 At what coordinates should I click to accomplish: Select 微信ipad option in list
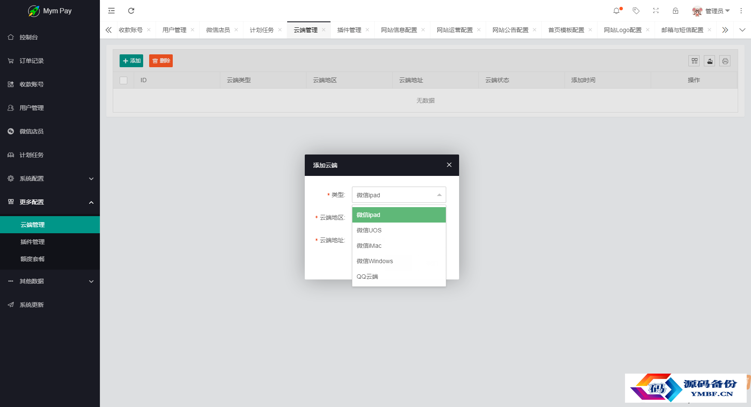click(399, 215)
